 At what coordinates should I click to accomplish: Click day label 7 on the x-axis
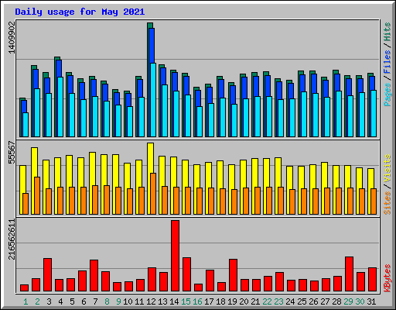(x=95, y=301)
